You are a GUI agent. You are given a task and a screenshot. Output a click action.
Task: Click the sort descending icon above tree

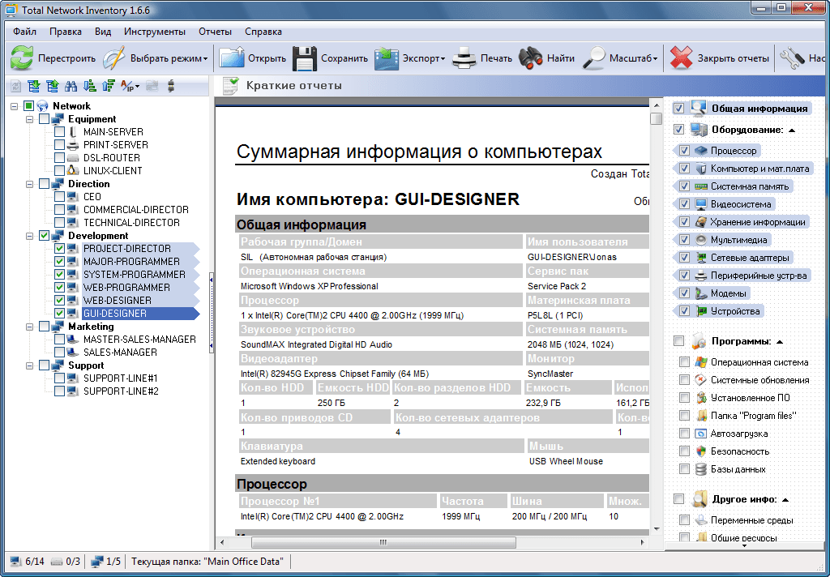(109, 86)
